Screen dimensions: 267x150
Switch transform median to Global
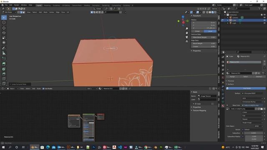pyautogui.click(x=197, y=31)
